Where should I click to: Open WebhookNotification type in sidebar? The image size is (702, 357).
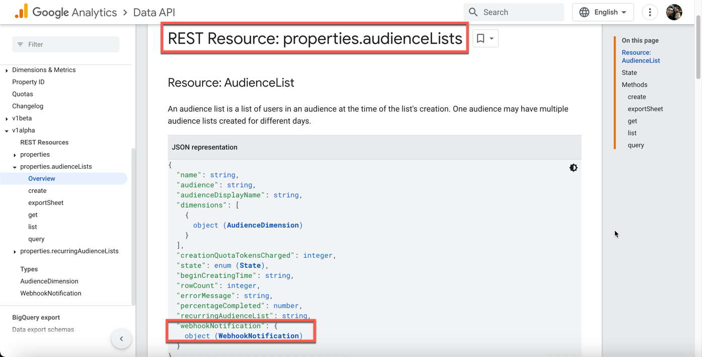50,293
